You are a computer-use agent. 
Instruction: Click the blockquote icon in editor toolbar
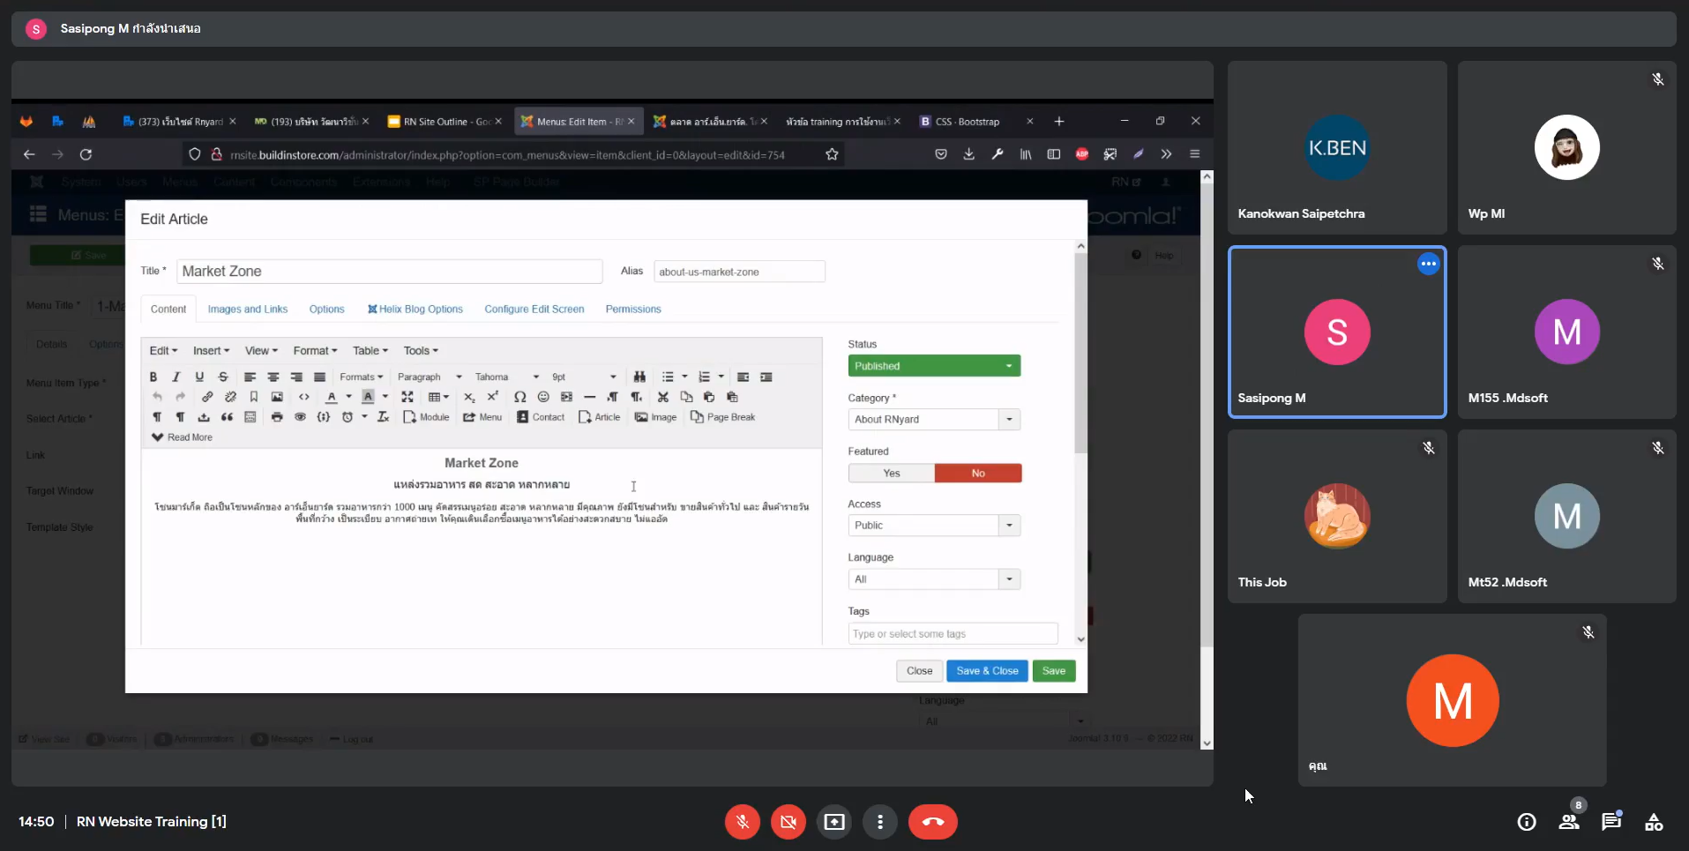pyautogui.click(x=227, y=417)
